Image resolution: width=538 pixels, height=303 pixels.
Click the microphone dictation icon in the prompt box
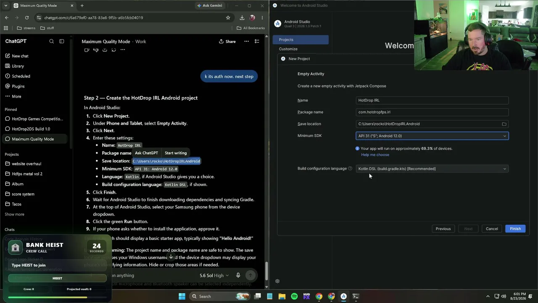[x=238, y=275]
